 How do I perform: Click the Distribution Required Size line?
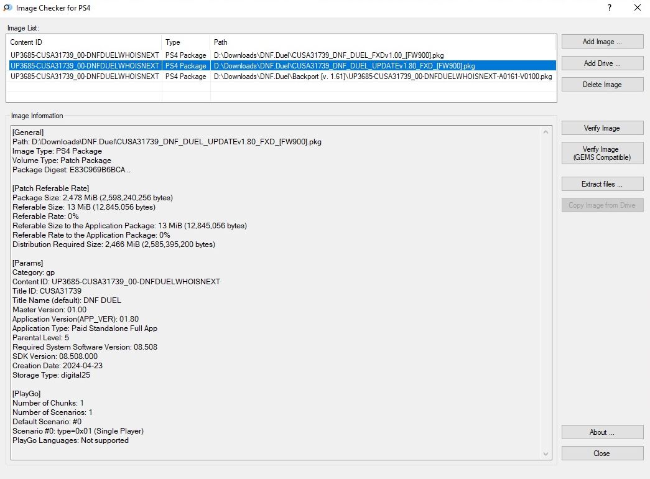(114, 244)
